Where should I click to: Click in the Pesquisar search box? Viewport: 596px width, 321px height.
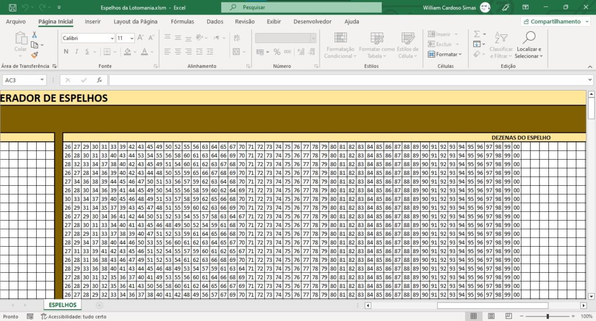click(301, 7)
